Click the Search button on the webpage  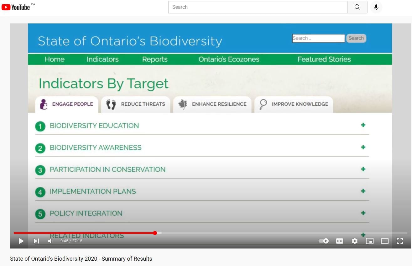point(356,38)
